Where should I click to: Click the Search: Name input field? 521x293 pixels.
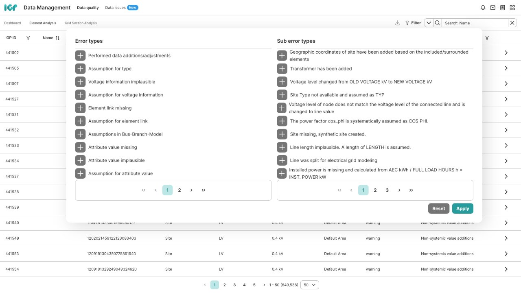(x=475, y=23)
